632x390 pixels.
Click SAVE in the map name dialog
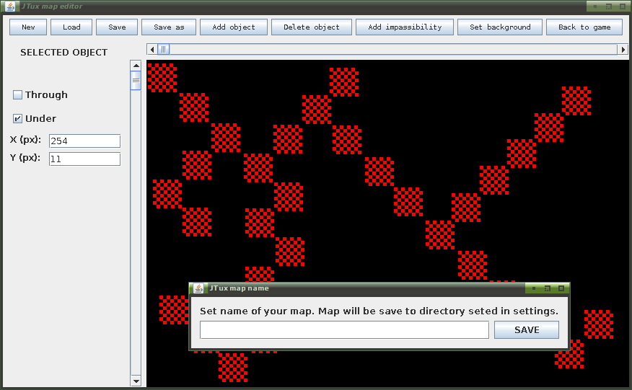pyautogui.click(x=527, y=330)
